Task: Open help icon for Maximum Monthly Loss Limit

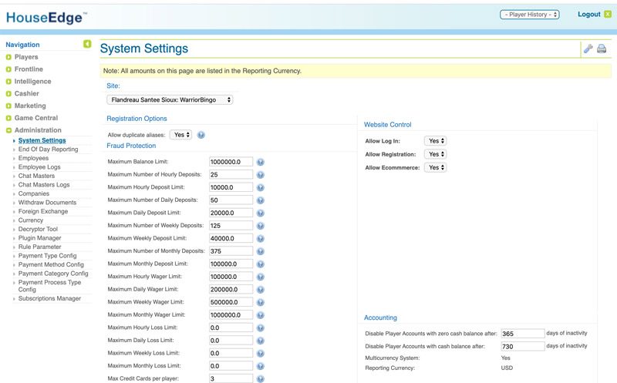Action: click(260, 366)
